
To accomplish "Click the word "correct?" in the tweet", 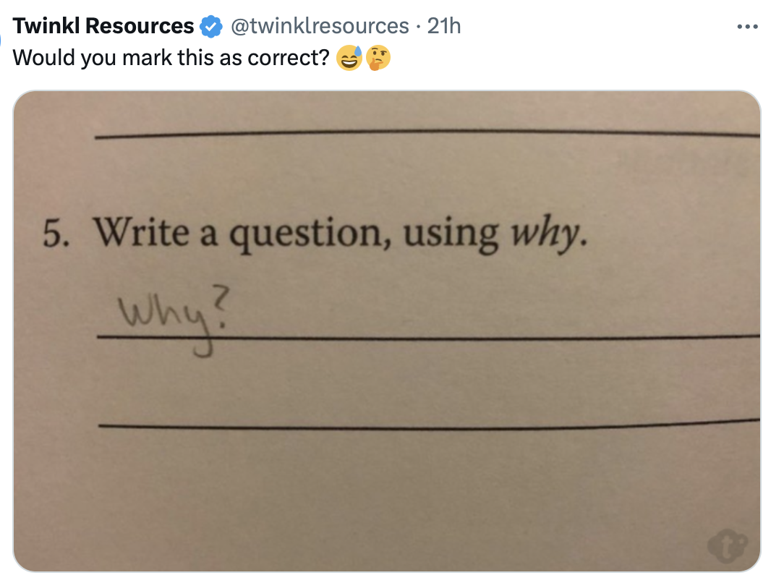I will click(x=288, y=59).
